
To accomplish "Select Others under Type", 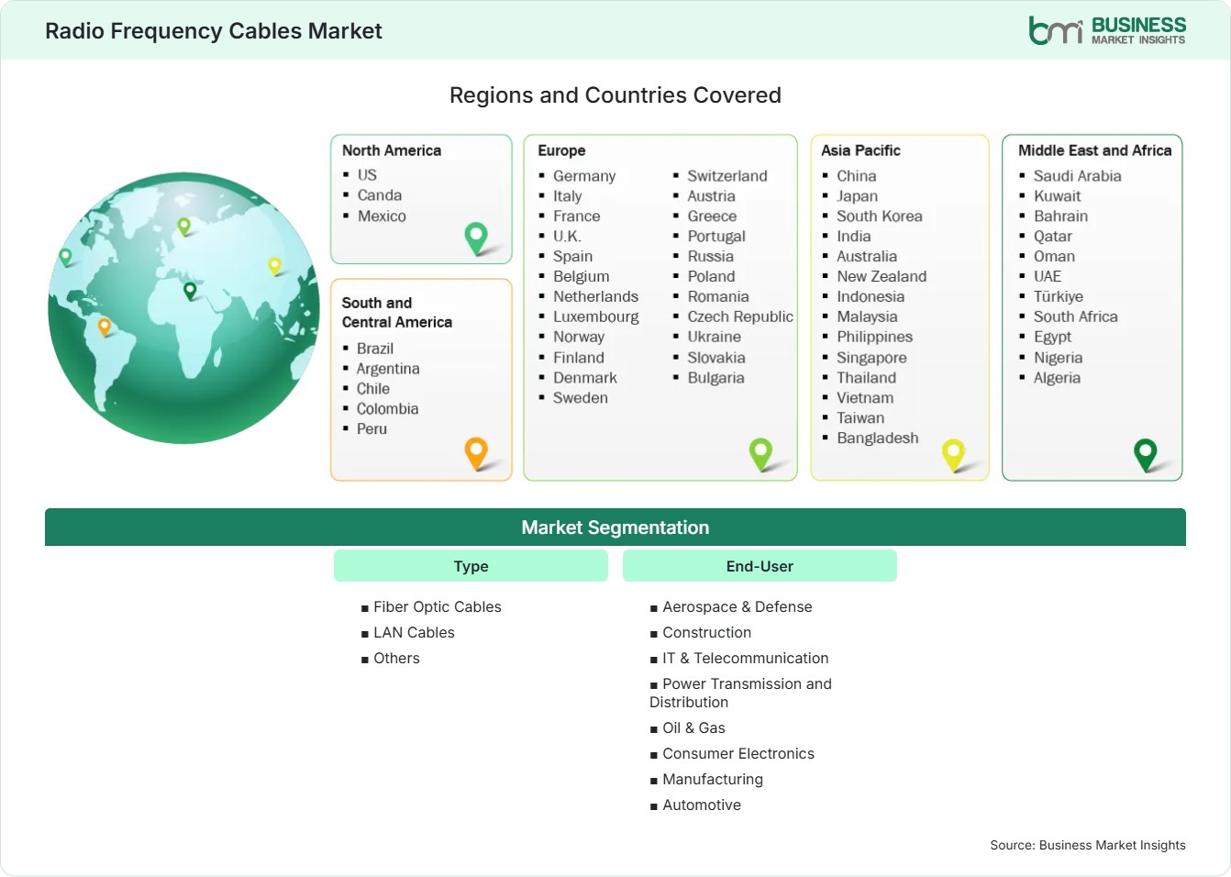I will (396, 658).
